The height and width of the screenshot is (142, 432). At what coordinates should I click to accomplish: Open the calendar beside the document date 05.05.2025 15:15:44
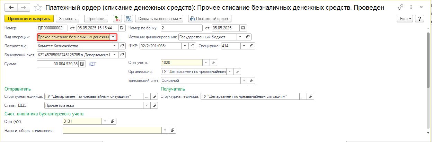tap(122, 28)
